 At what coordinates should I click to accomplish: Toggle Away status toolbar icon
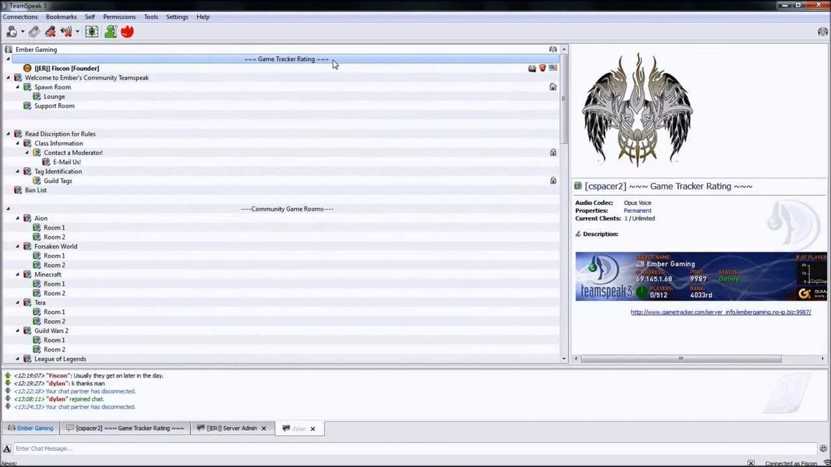click(12, 31)
